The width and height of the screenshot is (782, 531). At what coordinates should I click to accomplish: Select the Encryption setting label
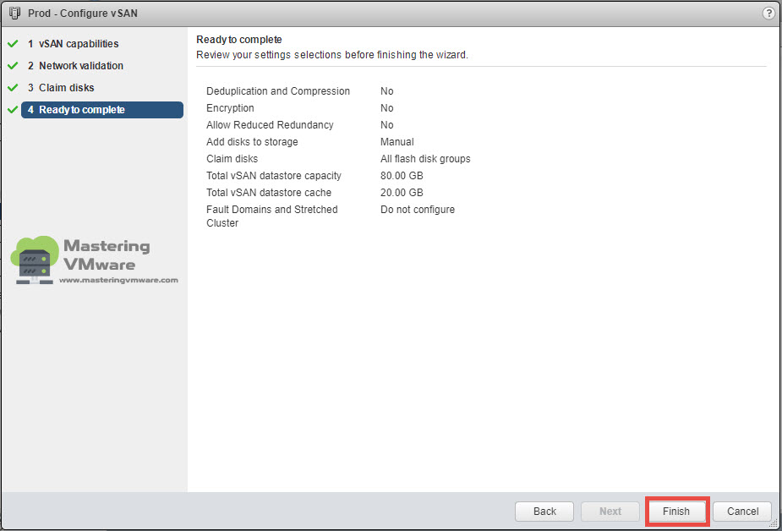click(231, 108)
